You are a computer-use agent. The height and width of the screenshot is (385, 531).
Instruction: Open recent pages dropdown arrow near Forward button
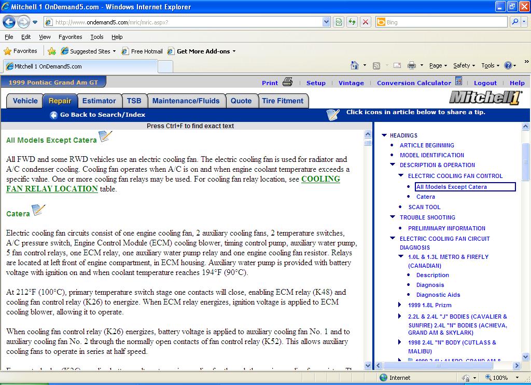coord(35,23)
